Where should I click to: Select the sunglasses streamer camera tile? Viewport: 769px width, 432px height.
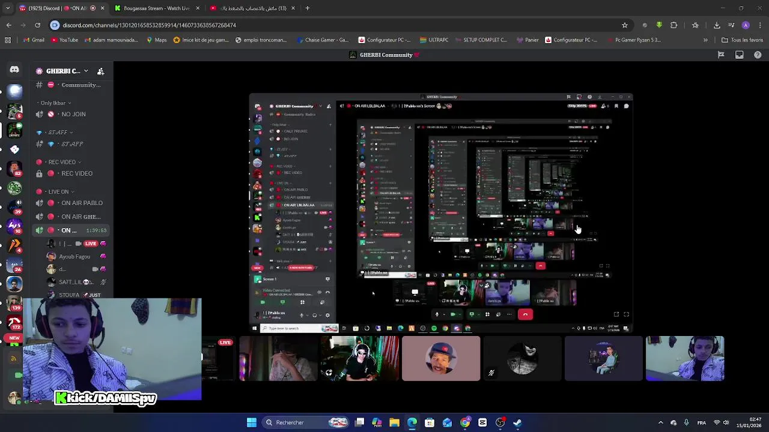pyautogui.click(x=359, y=359)
